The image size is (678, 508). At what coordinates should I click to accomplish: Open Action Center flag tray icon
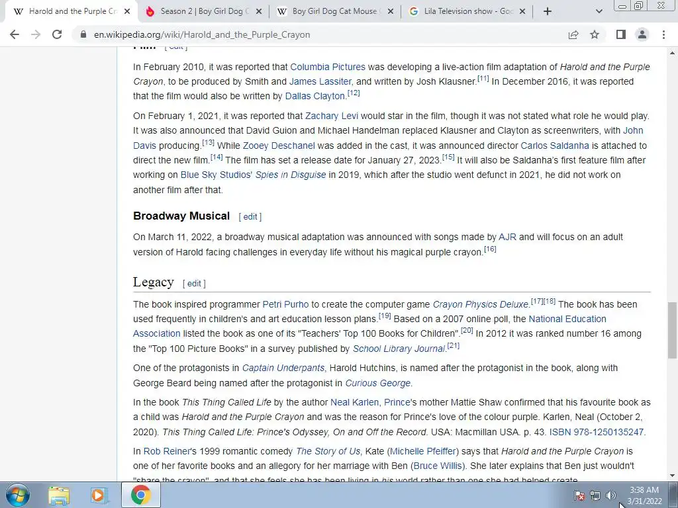click(579, 495)
